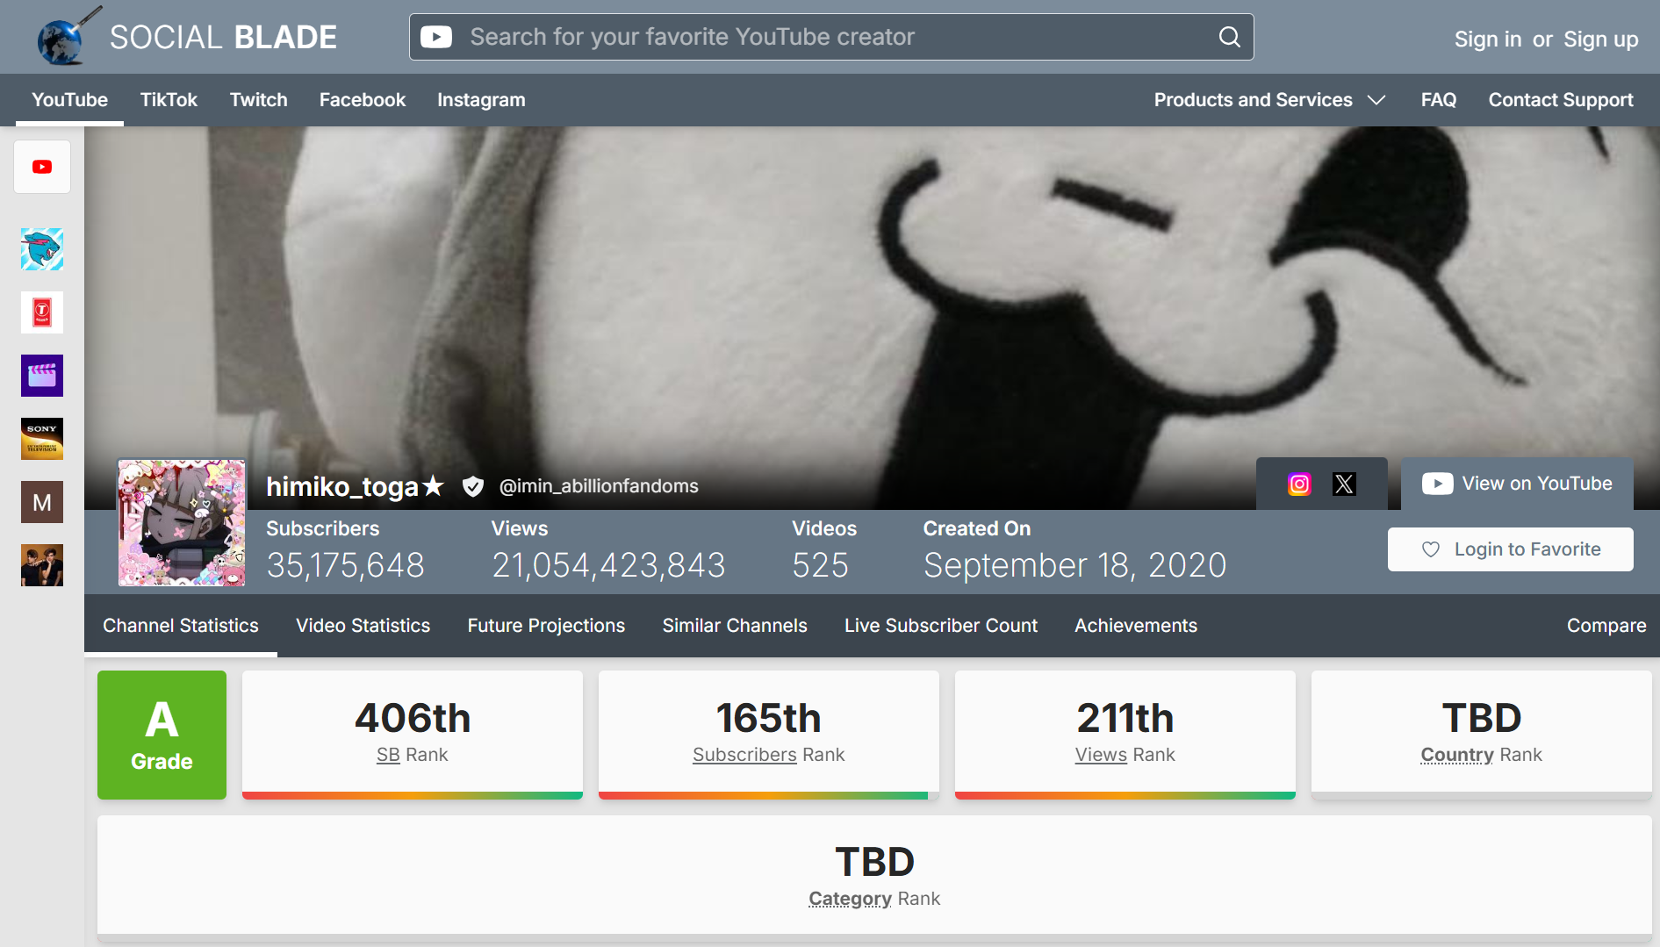This screenshot has width=1660, height=947.
Task: Open T-Series channel in sidebar
Action: tap(42, 312)
